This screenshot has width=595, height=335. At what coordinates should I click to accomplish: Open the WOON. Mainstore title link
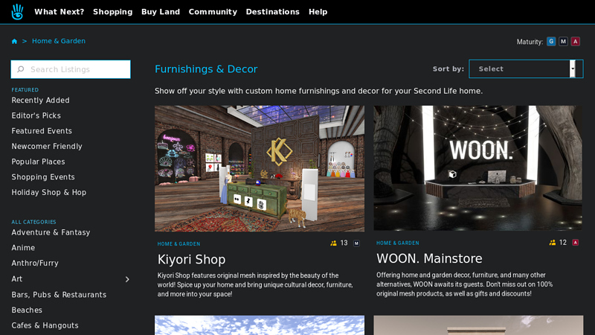click(429, 258)
